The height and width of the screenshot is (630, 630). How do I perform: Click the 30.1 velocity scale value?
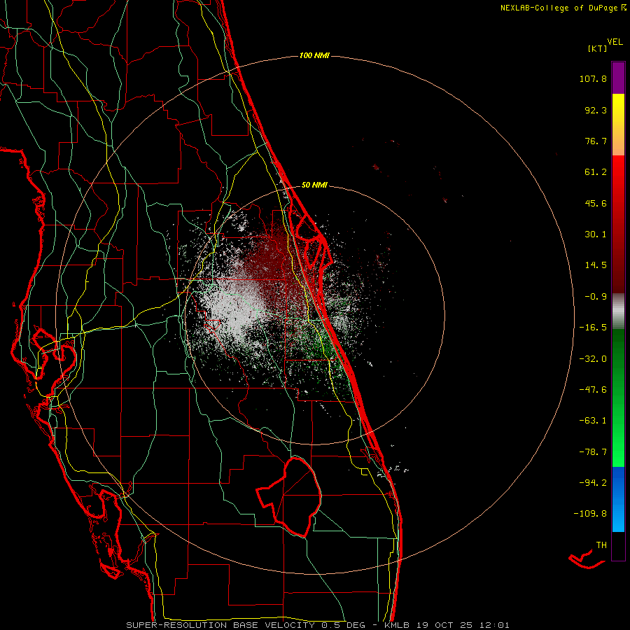click(596, 234)
